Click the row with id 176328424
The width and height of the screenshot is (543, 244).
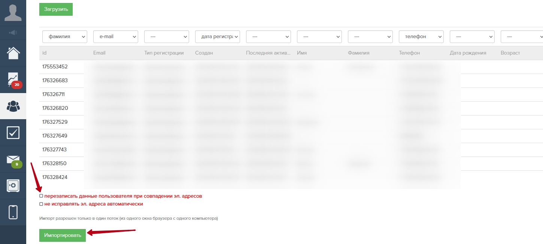55,177
